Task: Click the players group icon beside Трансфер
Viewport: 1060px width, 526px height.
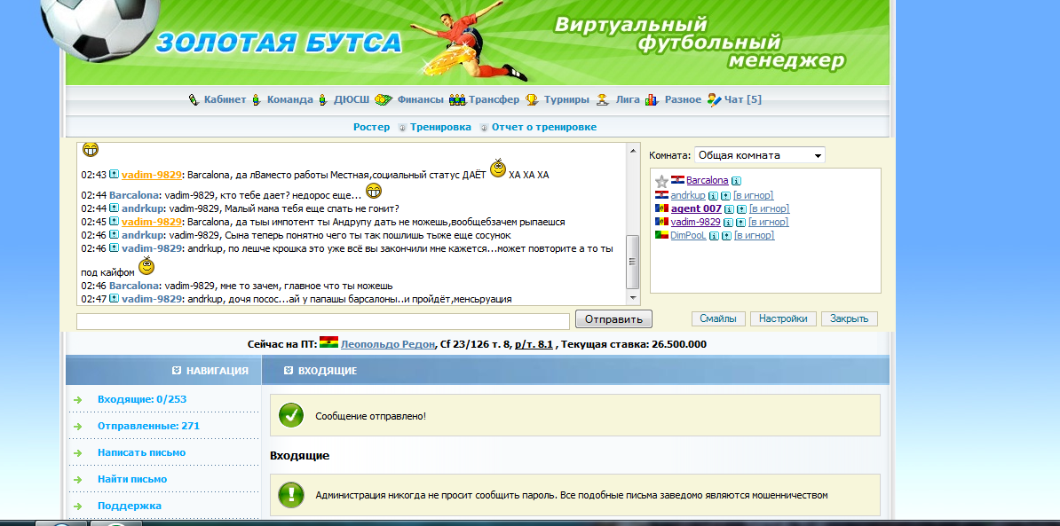Action: [457, 100]
